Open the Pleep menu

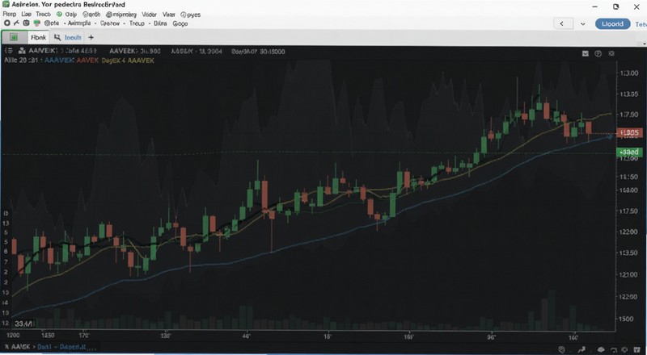point(10,14)
